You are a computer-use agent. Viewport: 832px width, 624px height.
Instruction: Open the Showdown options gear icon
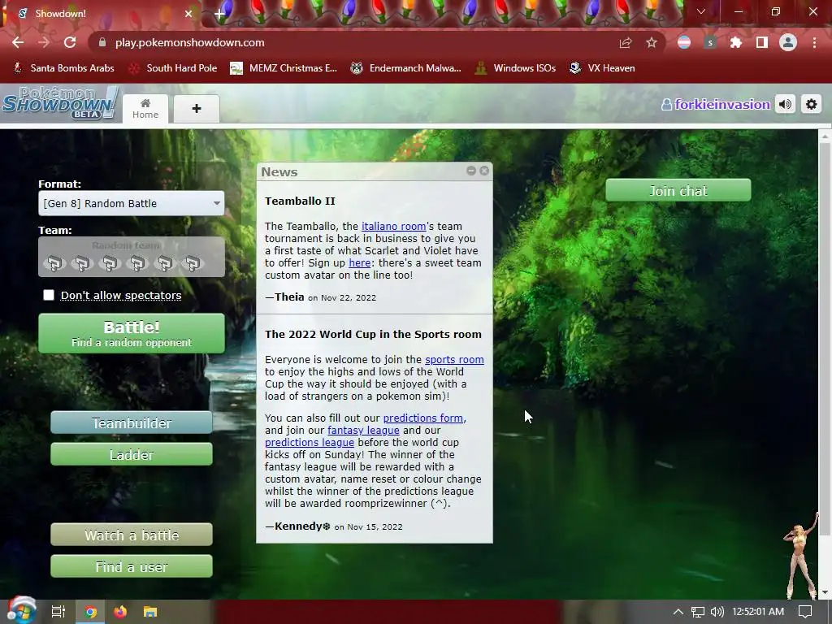pos(812,104)
